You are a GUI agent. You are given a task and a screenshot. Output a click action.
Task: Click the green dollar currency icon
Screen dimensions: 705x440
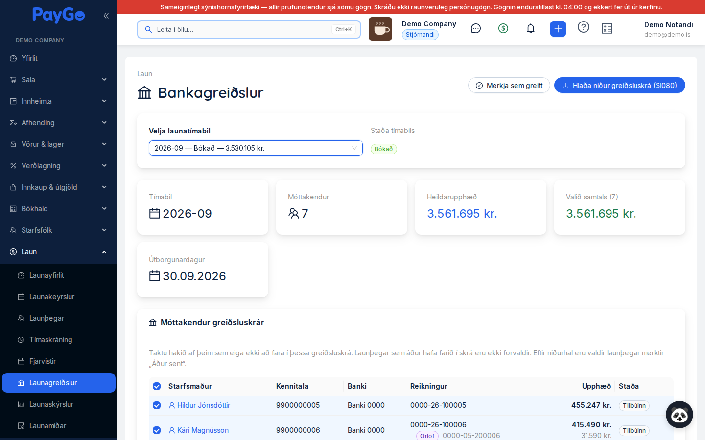[503, 29]
